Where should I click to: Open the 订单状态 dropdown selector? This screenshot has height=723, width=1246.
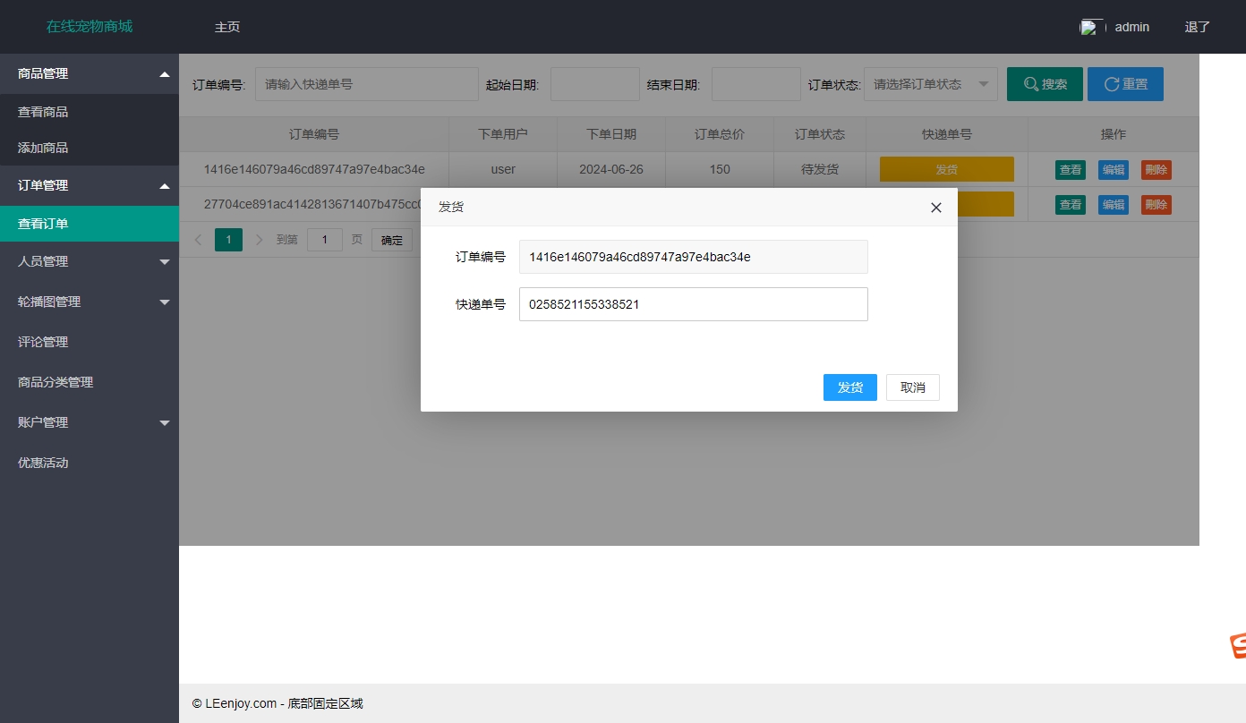(930, 83)
